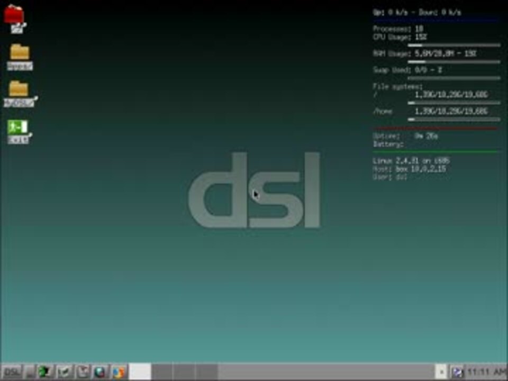Click the 'CPU Usage' label
Viewport: 508px width, 381px height.
(x=392, y=37)
